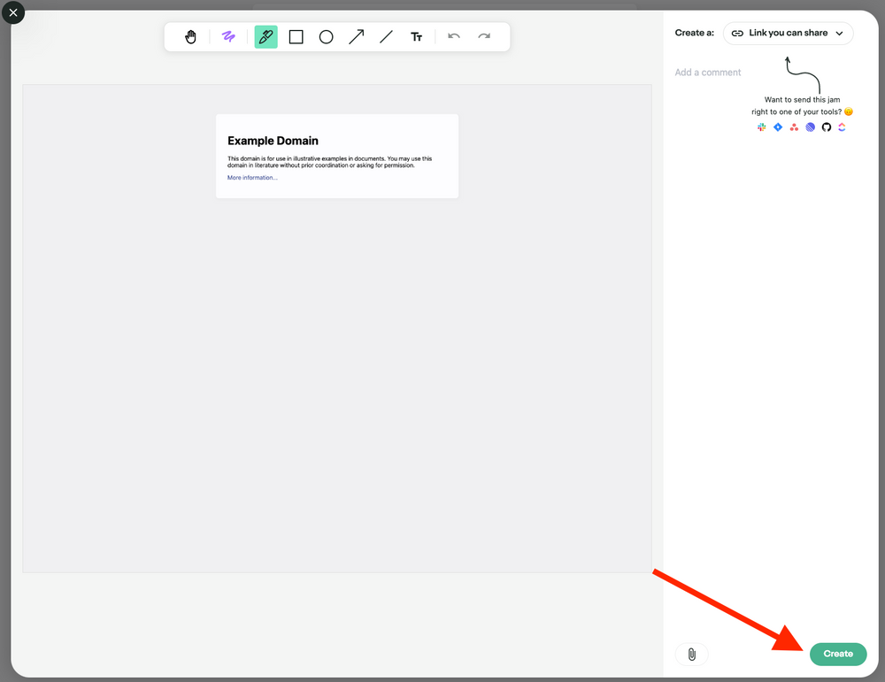Screen dimensions: 885x682
Task: Select the freehand Pen tool
Action: 228,36
